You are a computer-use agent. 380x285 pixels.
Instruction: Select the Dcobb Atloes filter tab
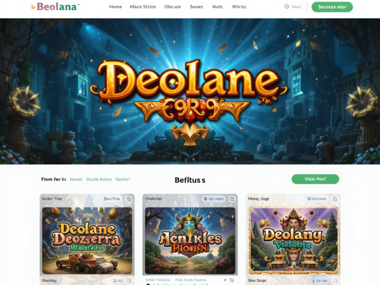coord(99,180)
